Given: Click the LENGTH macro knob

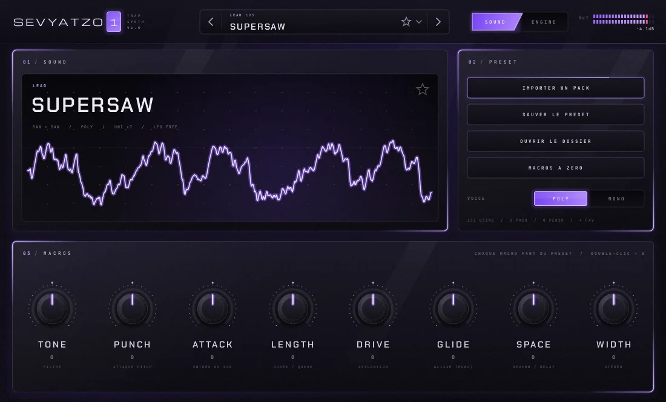Looking at the screenshot, I should click(x=292, y=309).
